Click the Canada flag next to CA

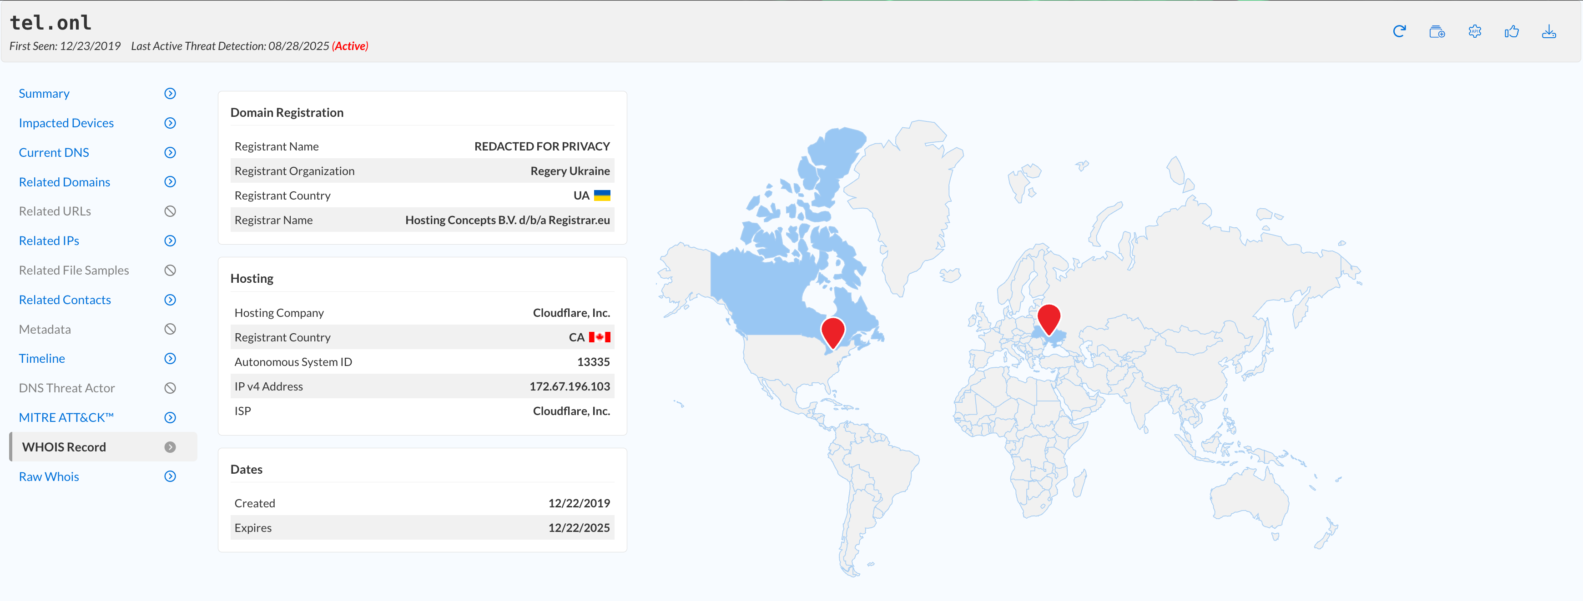[x=599, y=337]
